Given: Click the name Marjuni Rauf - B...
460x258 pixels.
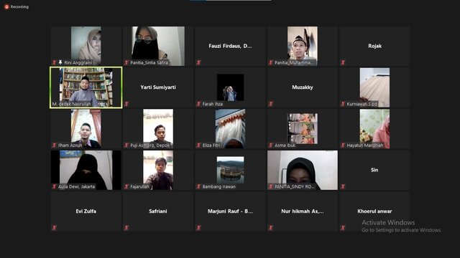Looking at the screenshot, I should point(230,211).
